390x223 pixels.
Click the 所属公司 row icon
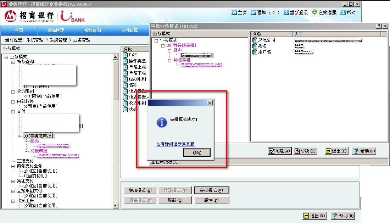tap(255, 40)
